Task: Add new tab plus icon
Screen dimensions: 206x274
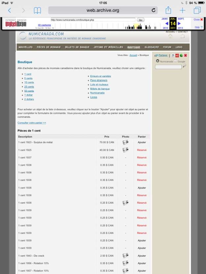Action: click(183, 11)
